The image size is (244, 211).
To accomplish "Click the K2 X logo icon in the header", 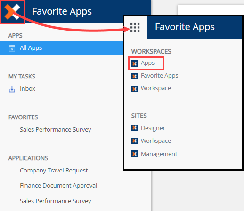I will 12,12.
